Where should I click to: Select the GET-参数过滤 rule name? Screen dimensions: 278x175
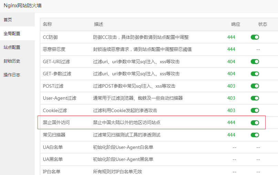point(57,74)
